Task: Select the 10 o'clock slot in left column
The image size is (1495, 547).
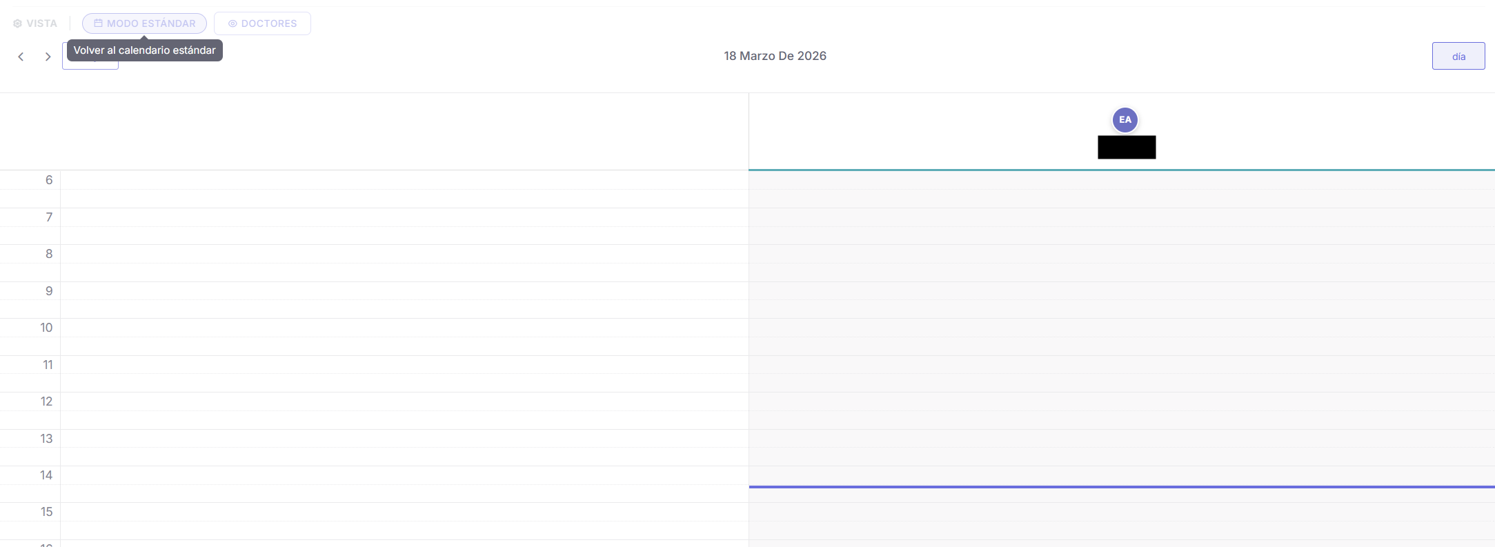Action: [x=404, y=328]
